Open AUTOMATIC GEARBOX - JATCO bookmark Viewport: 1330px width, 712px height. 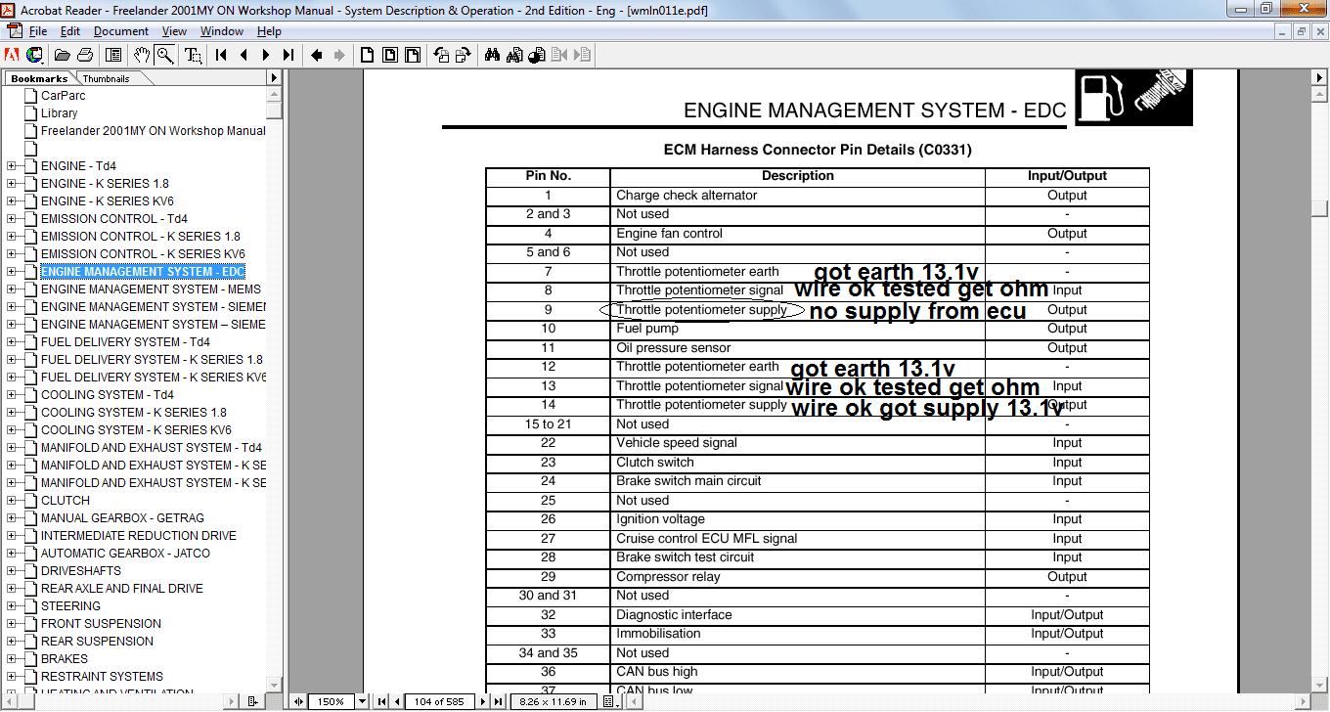tap(125, 554)
